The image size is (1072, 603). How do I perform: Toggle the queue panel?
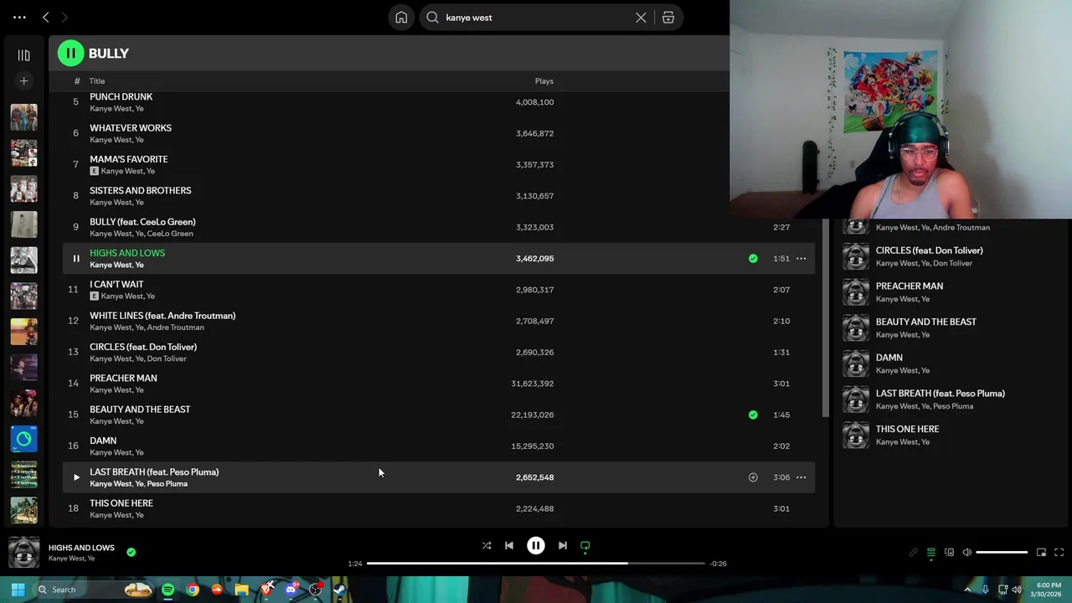pos(931,552)
